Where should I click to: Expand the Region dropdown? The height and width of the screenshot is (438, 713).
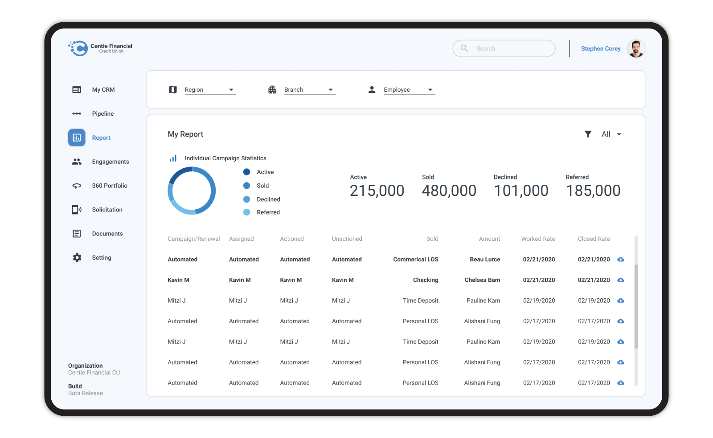click(210, 89)
